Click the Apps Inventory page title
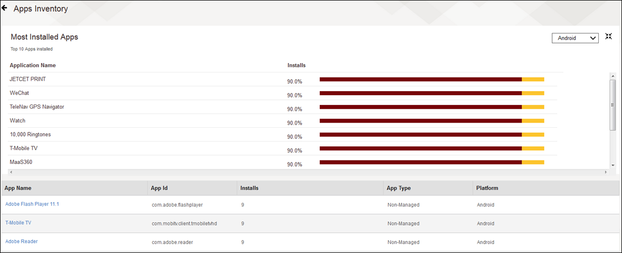The image size is (622, 253). 40,9
